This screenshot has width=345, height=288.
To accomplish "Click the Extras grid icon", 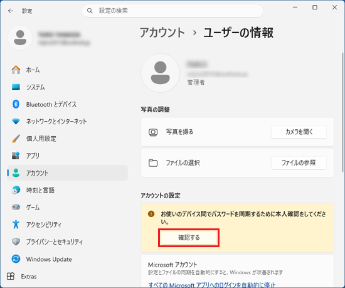I will (11, 276).
